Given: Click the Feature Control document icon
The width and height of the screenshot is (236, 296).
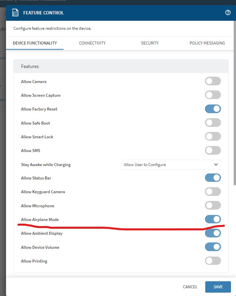Looking at the screenshot, I should tap(15, 13).
